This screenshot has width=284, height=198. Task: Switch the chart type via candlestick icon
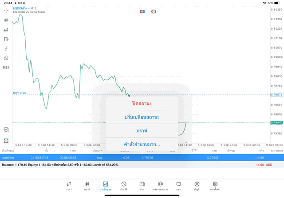pos(6,20)
